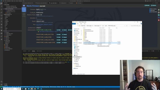
Task: Open Visual Studio Code from the taskbar
Action: [x=41, y=89]
